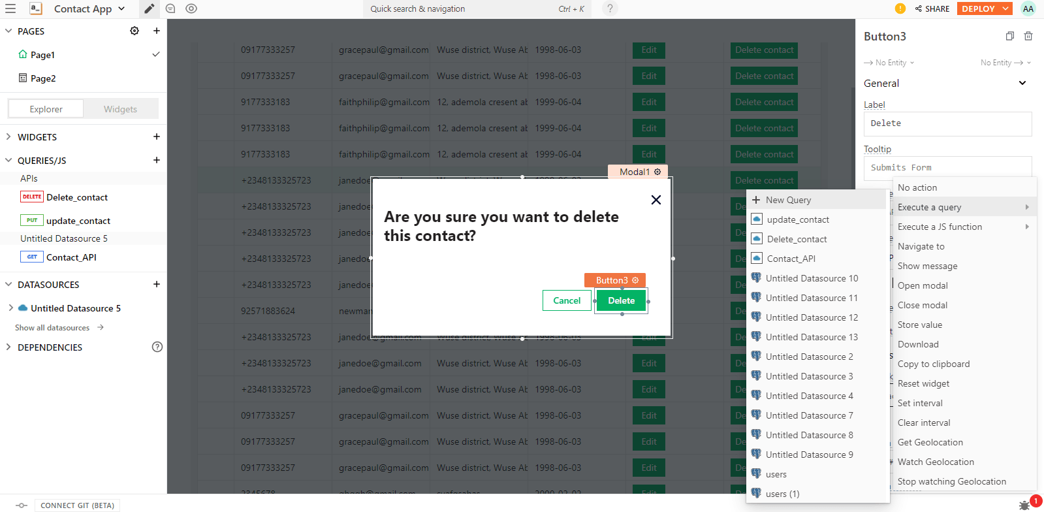Open the hamburger menu in top-left corner
This screenshot has height=512, width=1044.
click(x=10, y=8)
